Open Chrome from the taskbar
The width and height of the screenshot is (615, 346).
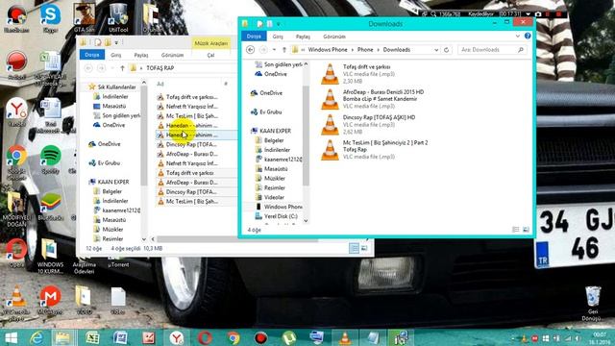[x=233, y=337]
